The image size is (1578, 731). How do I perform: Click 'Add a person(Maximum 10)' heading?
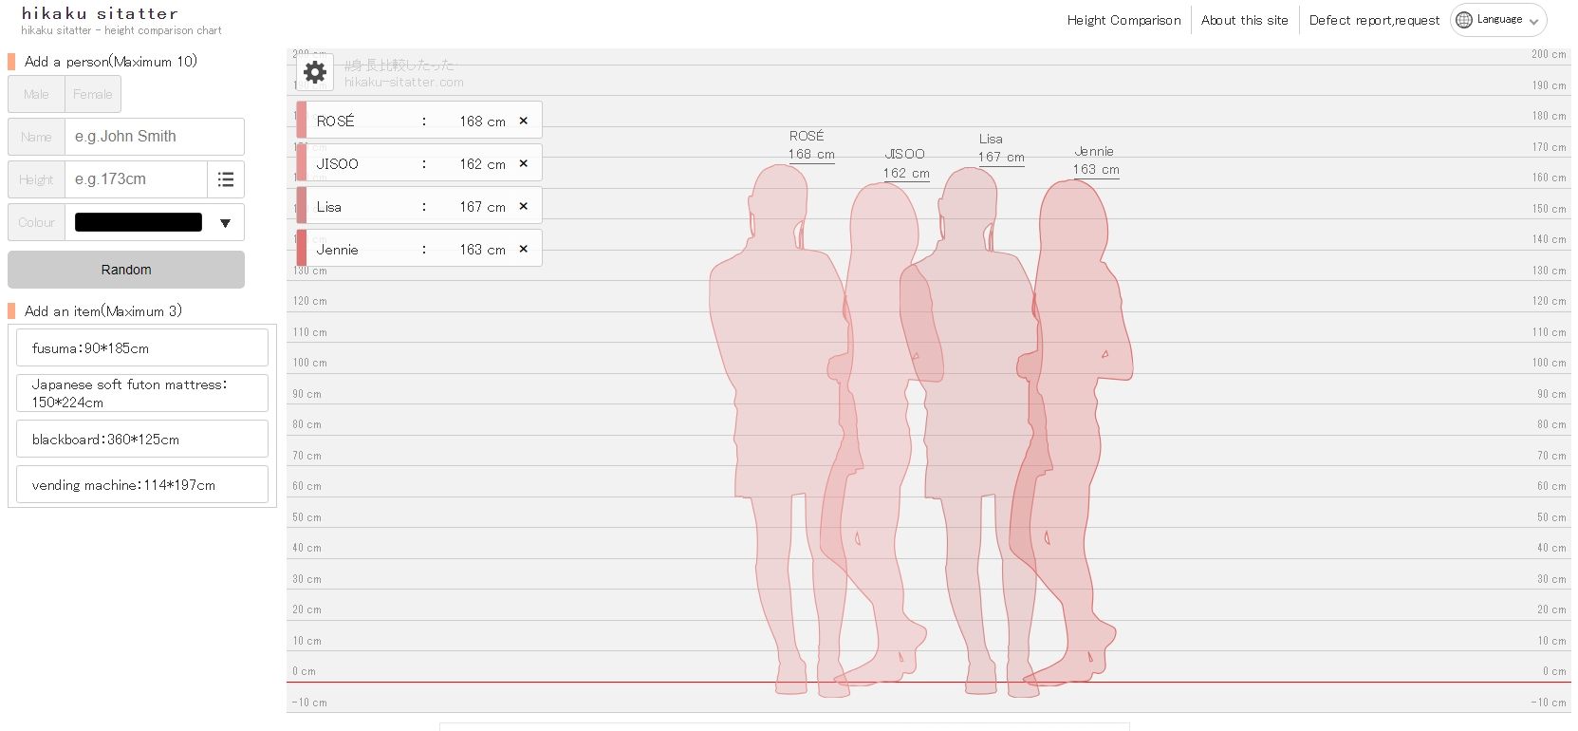click(x=111, y=62)
